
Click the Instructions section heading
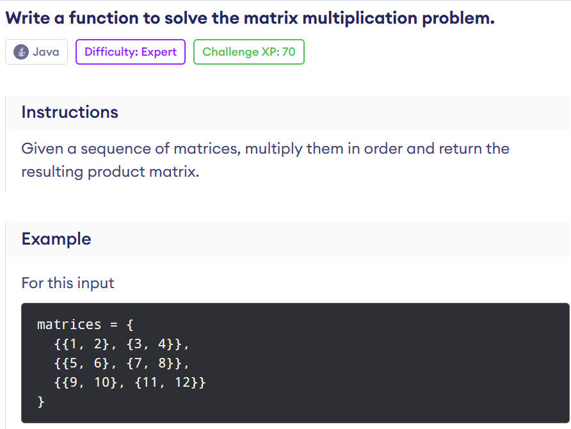(70, 112)
